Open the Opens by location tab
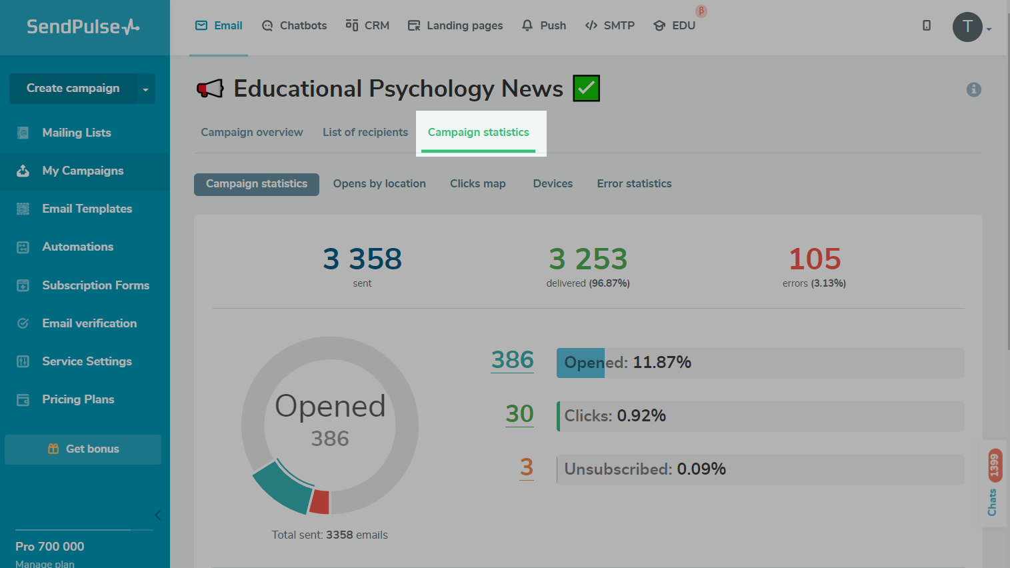1010x568 pixels. point(379,184)
